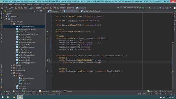This screenshot has height=99, width=176.
Task: Open the Maven Projects tool window
Action: [175, 26]
